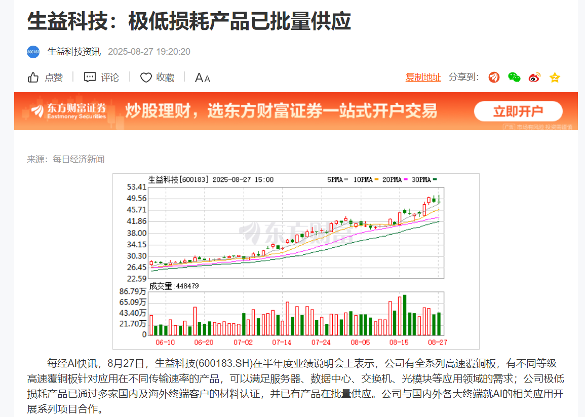Click the 5PMA legend in chart
The image size is (585, 417).
click(338, 179)
